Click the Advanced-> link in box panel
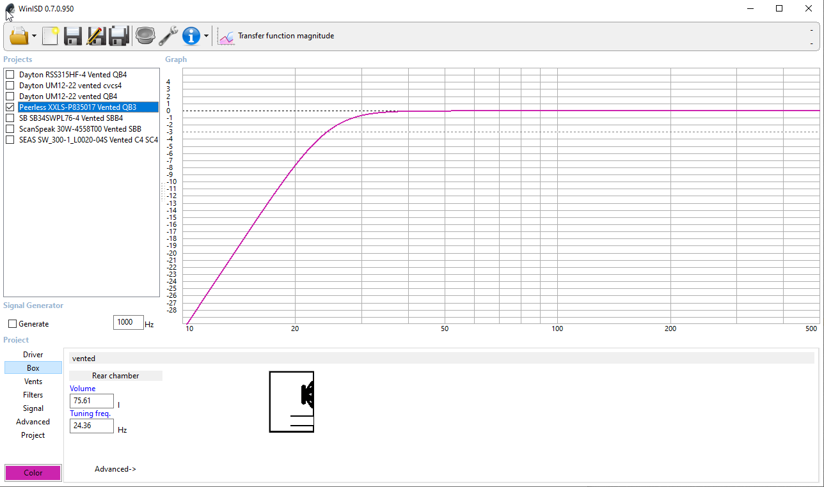 click(x=115, y=469)
